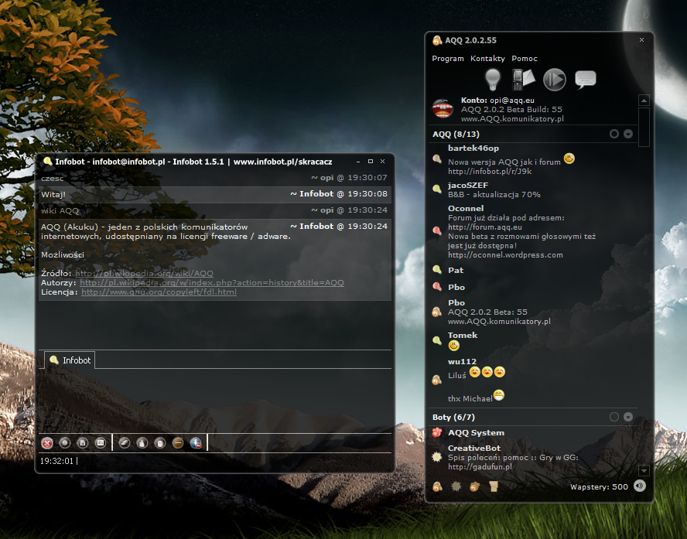Open the Autorzy wikipedia history link
687x539 pixels.
click(212, 282)
